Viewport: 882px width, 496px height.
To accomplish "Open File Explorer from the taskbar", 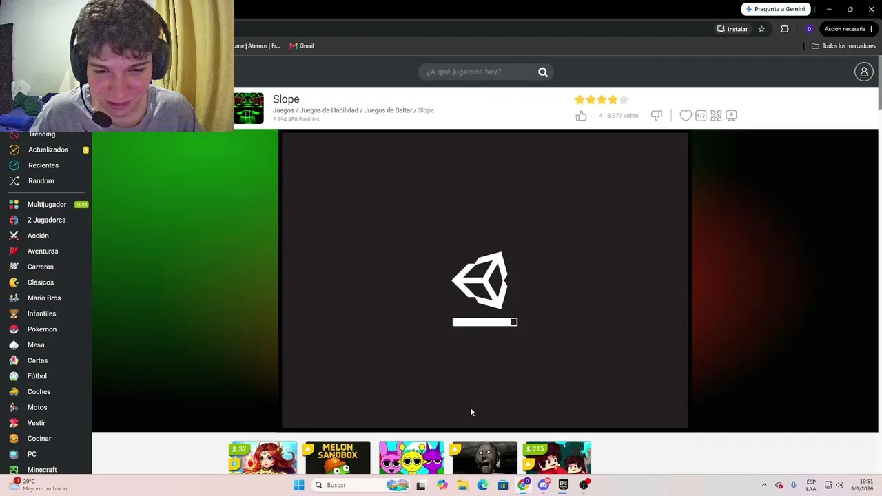I will click(462, 485).
